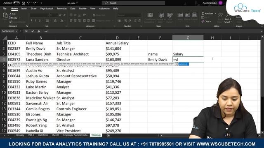The width and height of the screenshot is (264, 148).
Task: Click the Paste clipboard icon
Action: coord(5,16)
